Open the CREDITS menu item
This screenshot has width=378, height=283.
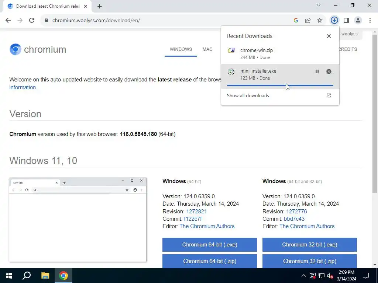coord(348,49)
